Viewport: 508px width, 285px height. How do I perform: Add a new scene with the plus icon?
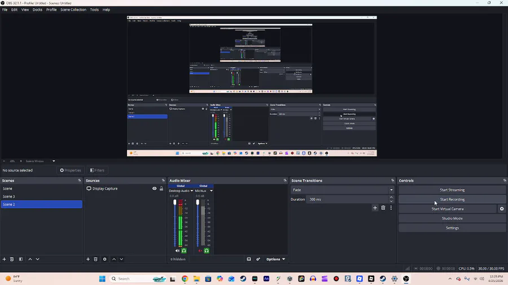coord(4,259)
